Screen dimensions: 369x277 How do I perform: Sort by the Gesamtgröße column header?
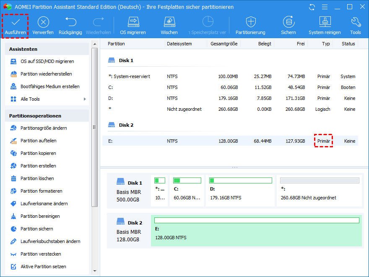tap(224, 44)
